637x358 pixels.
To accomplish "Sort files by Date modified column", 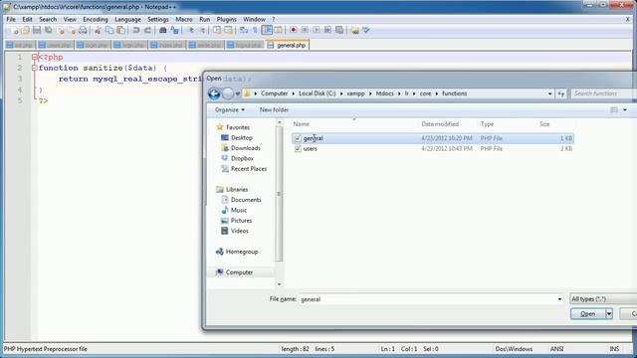I will (440, 124).
